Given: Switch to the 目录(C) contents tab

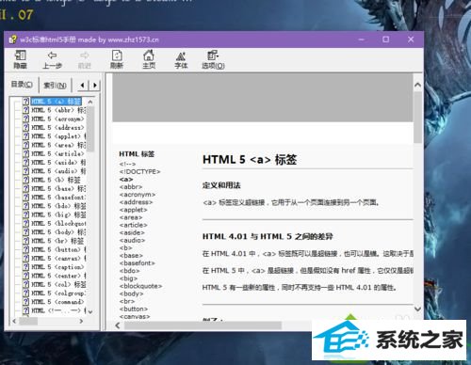Looking at the screenshot, I should click(x=22, y=85).
